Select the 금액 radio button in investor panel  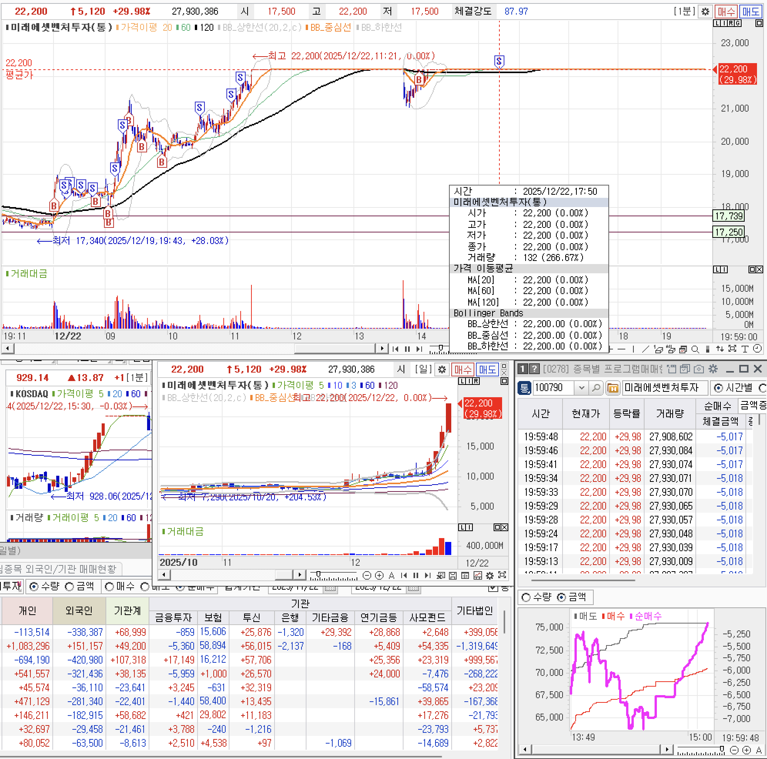[x=69, y=587]
